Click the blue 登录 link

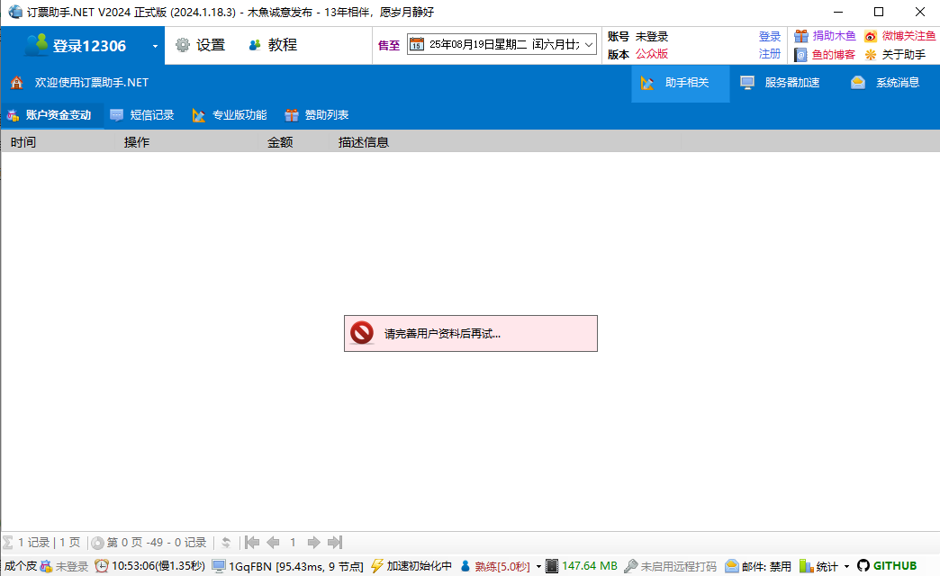769,37
